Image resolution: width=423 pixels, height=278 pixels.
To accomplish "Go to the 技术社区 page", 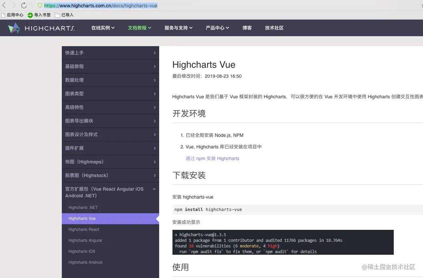I will pyautogui.click(x=274, y=28).
